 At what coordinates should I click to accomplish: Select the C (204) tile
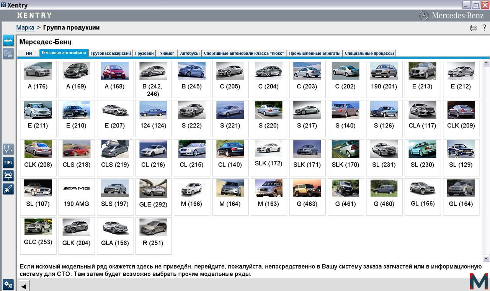(x=269, y=79)
